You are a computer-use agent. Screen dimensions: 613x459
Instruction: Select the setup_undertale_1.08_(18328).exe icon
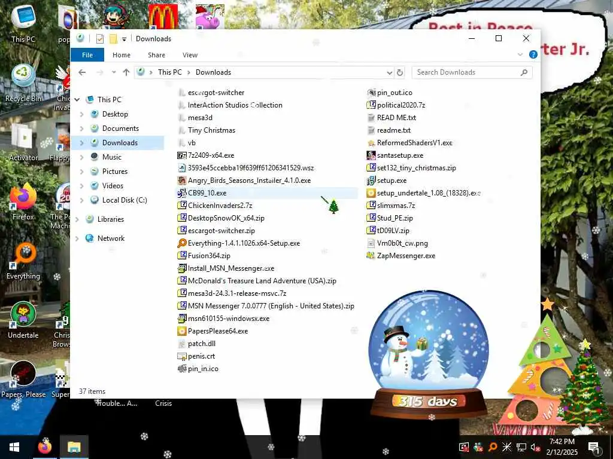click(371, 193)
